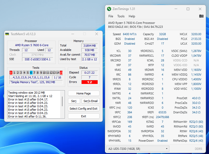Click the CPU VDDIO value 1,4000V

[196, 79]
